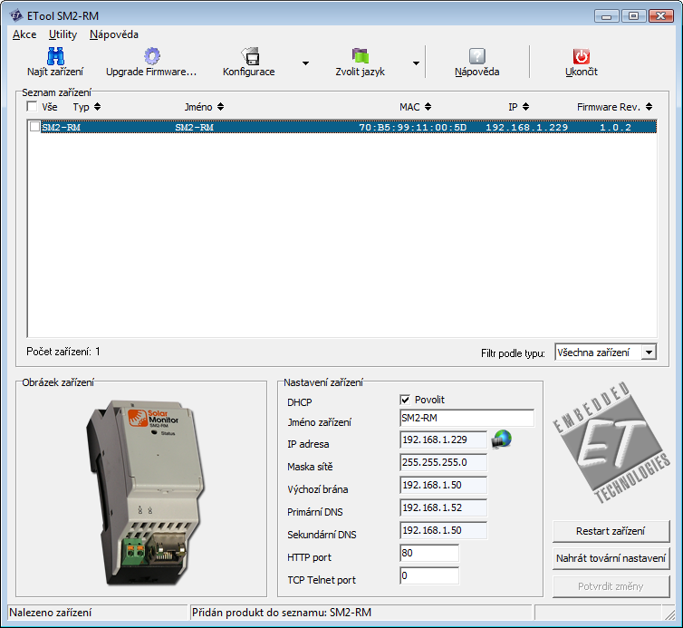Expand the Konfigurace dropdown arrow
Image resolution: width=683 pixels, height=628 pixels.
point(305,63)
